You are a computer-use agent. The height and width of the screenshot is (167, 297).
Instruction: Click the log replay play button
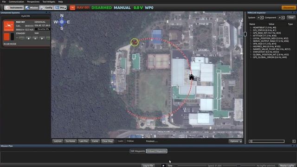click(x=163, y=166)
